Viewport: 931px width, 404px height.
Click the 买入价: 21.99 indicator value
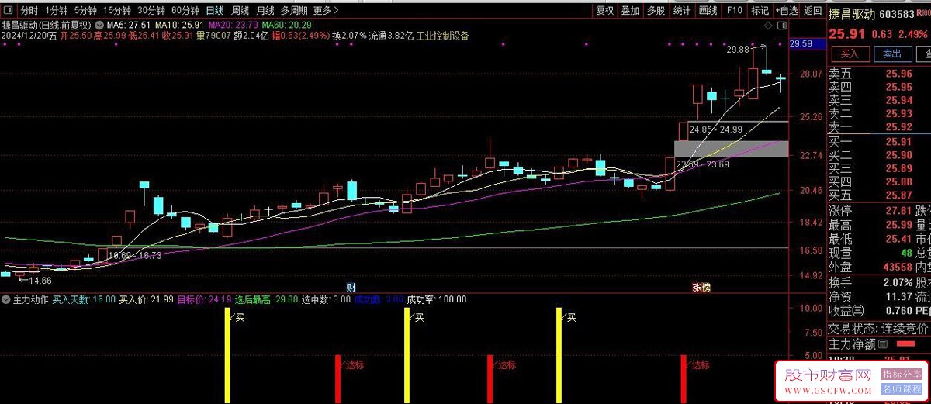tap(146, 299)
